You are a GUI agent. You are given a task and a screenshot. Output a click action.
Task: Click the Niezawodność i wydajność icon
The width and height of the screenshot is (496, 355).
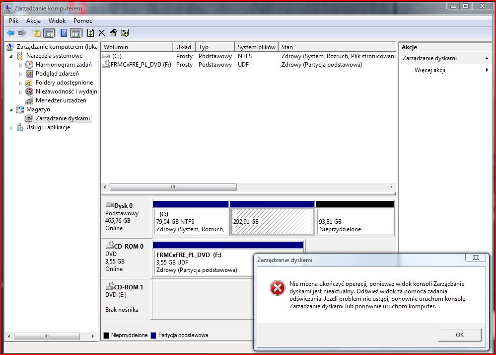[29, 91]
